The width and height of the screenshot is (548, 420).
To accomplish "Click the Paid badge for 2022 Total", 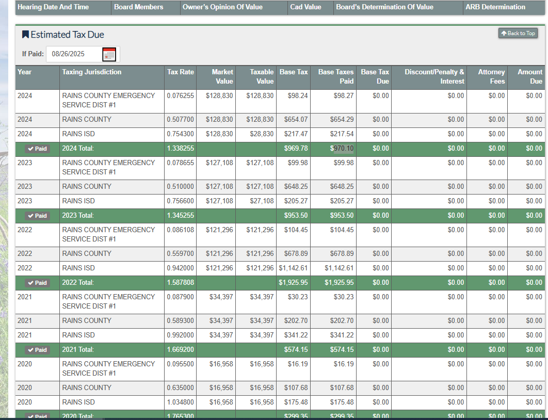I will (x=37, y=283).
